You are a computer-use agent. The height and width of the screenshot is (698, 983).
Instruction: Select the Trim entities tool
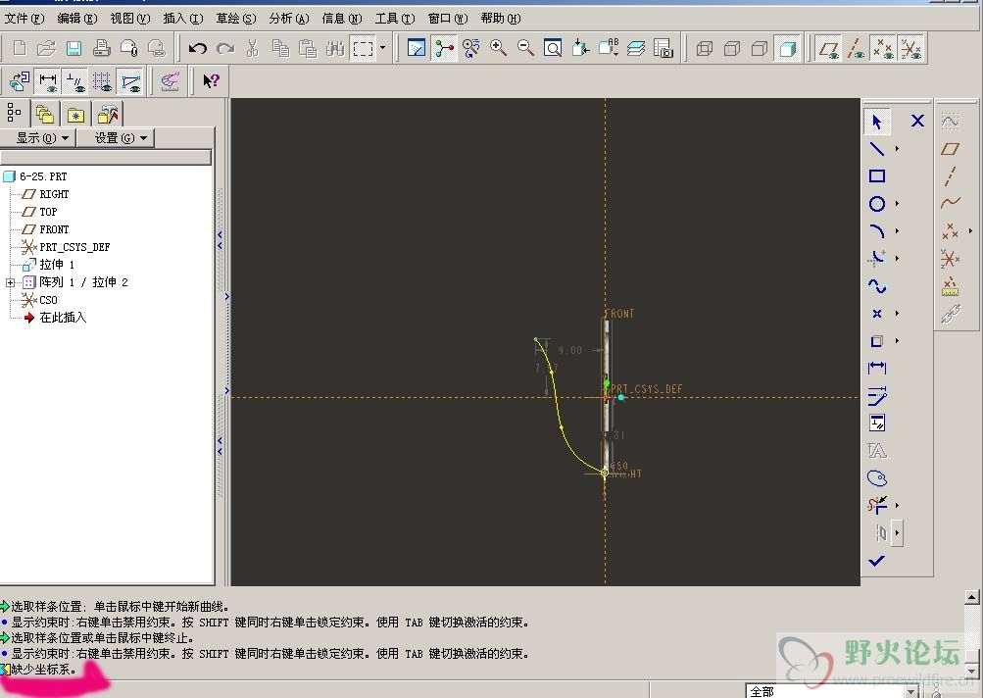point(877,505)
